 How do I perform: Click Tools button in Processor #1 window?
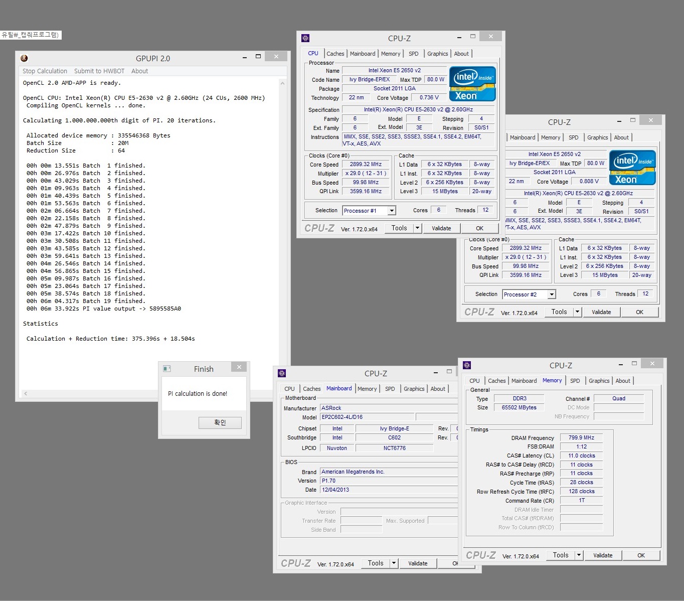point(399,228)
